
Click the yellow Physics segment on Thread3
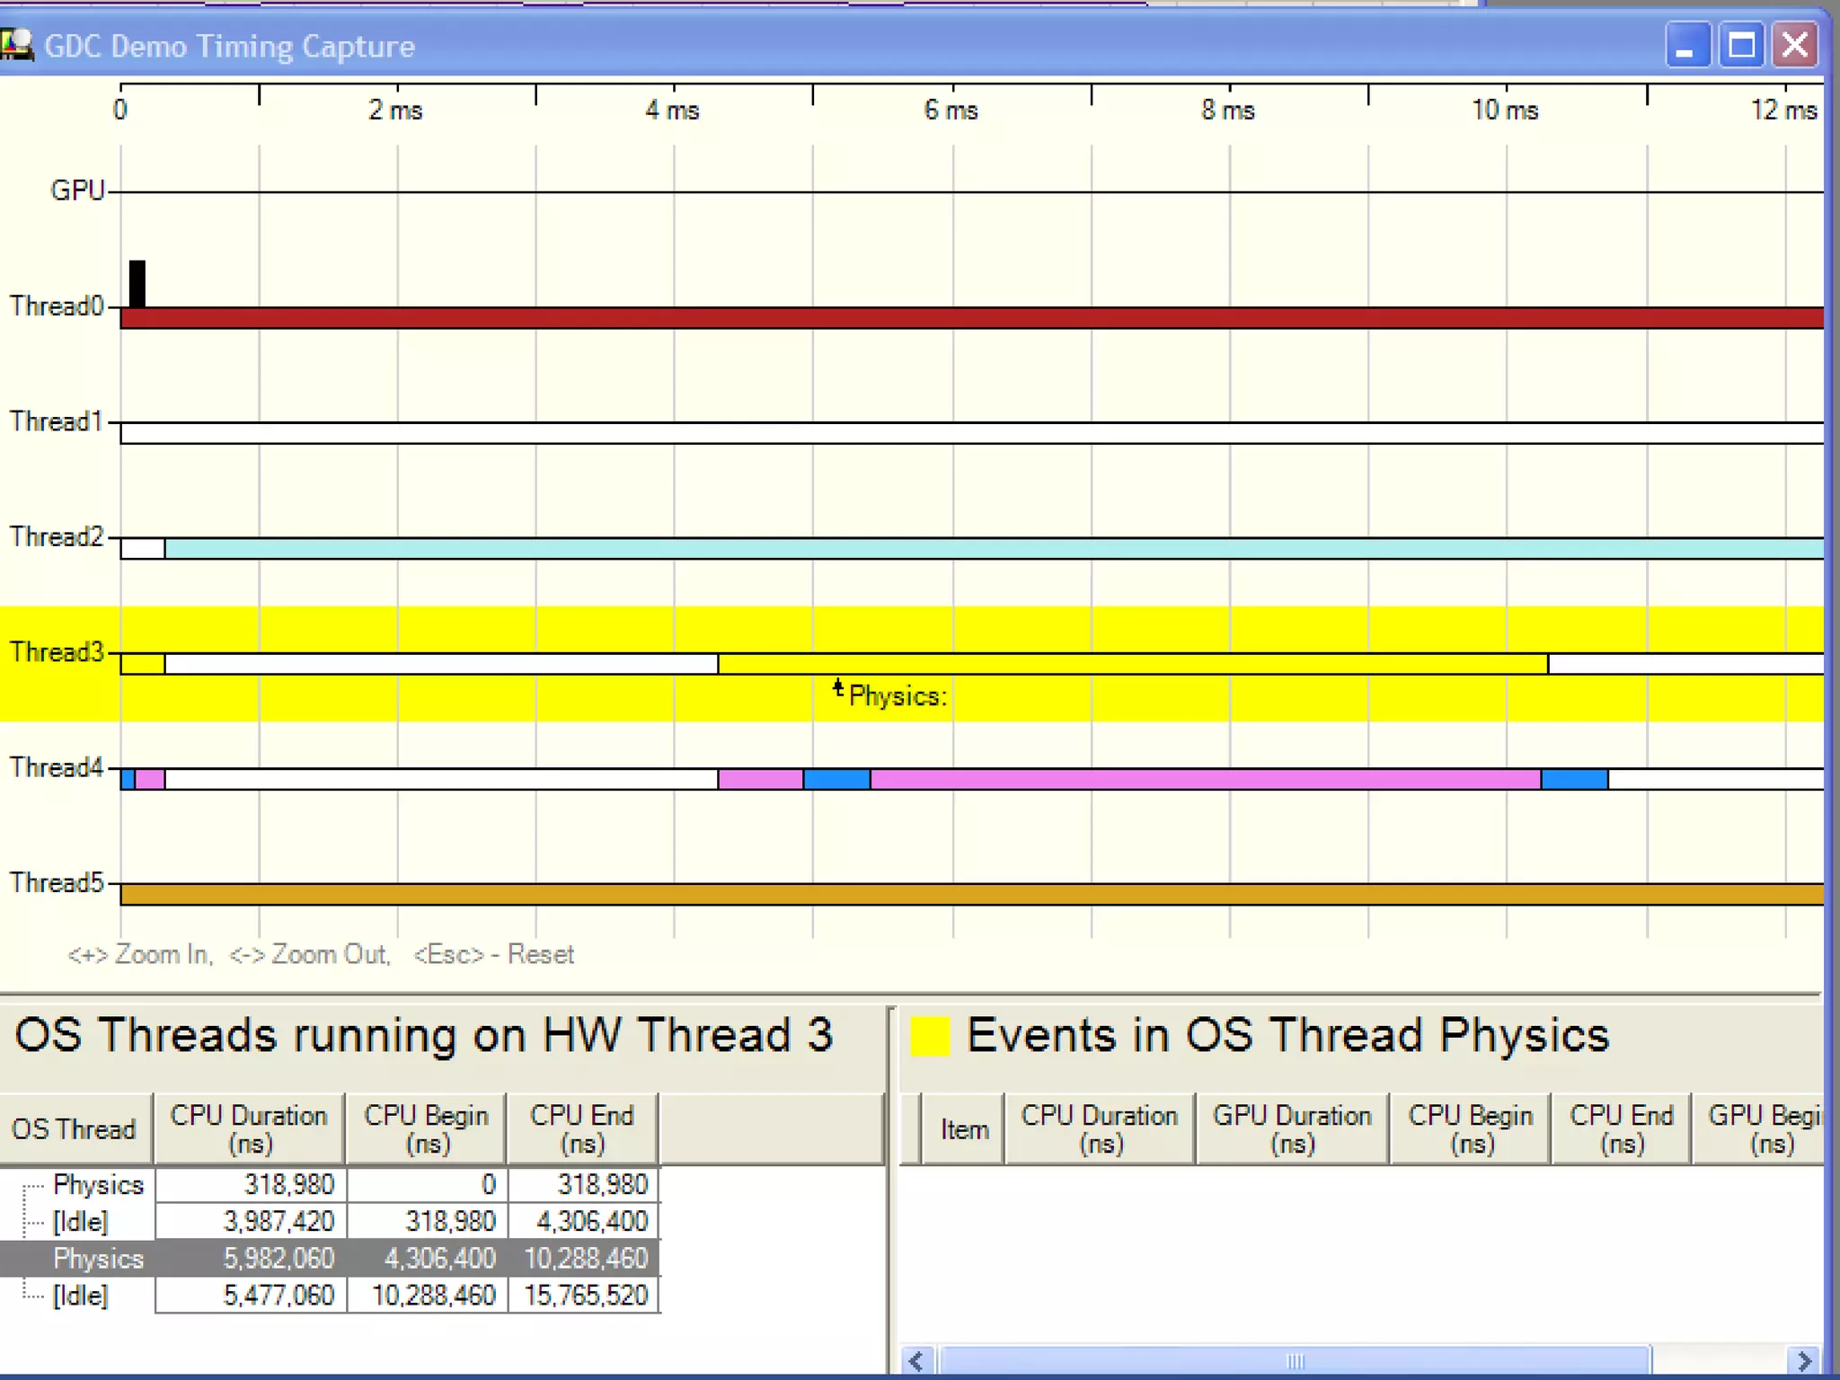[1132, 665]
